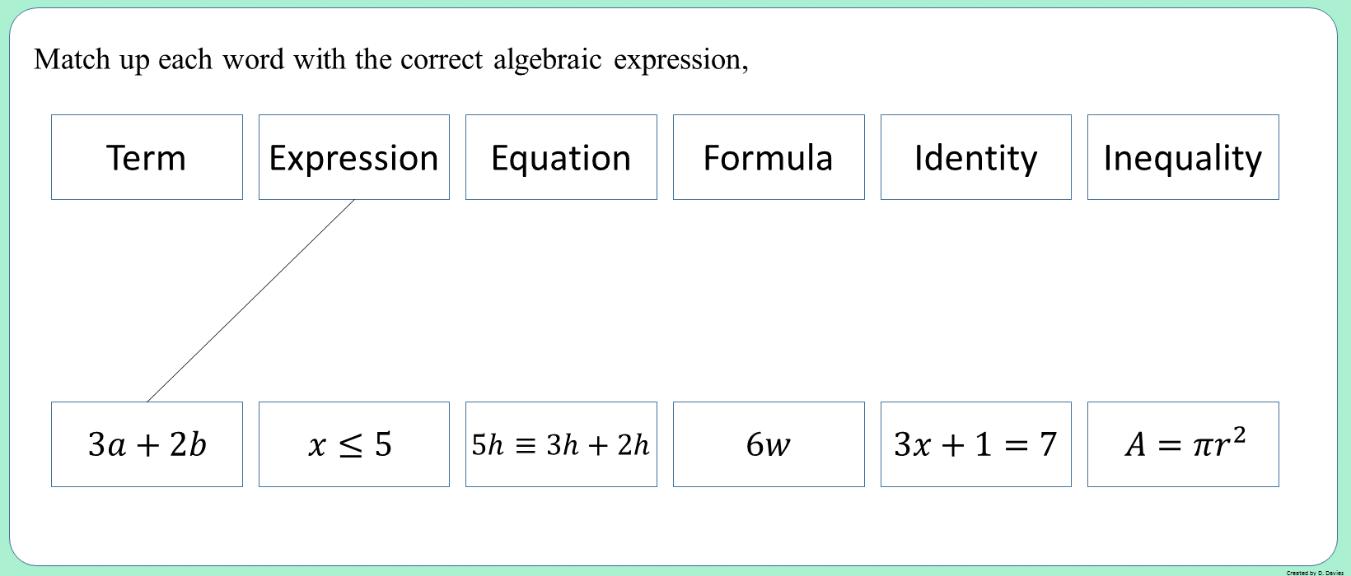The image size is (1351, 576).
Task: Click the A = πr² box
Action: click(1183, 444)
